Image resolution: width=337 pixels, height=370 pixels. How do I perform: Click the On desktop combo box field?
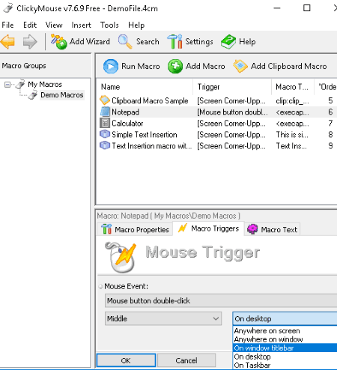coord(285,318)
